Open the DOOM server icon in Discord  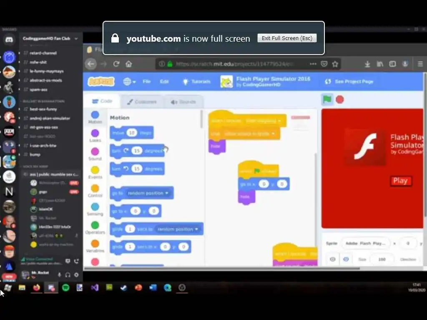[9, 132]
